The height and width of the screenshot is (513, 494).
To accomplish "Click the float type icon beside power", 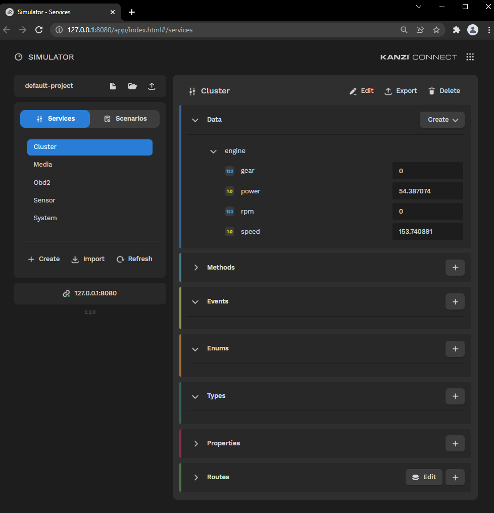I will (x=230, y=191).
